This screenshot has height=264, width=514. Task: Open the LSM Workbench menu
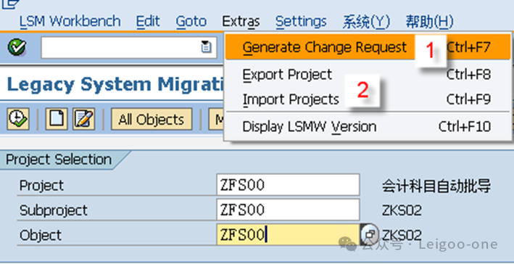[x=70, y=22]
